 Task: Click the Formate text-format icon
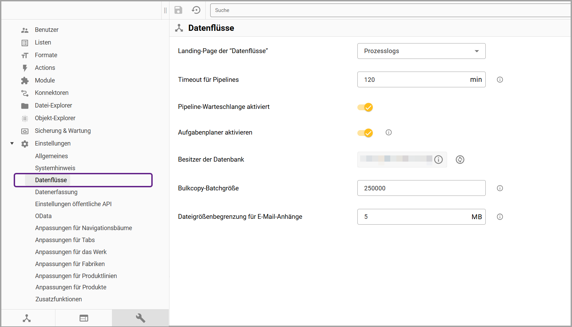25,55
